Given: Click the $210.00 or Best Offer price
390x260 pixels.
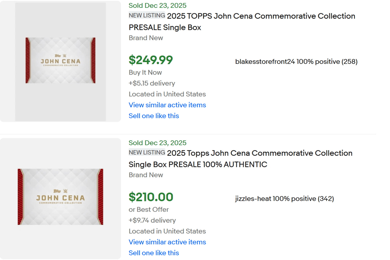Looking at the screenshot, I should tap(151, 197).
